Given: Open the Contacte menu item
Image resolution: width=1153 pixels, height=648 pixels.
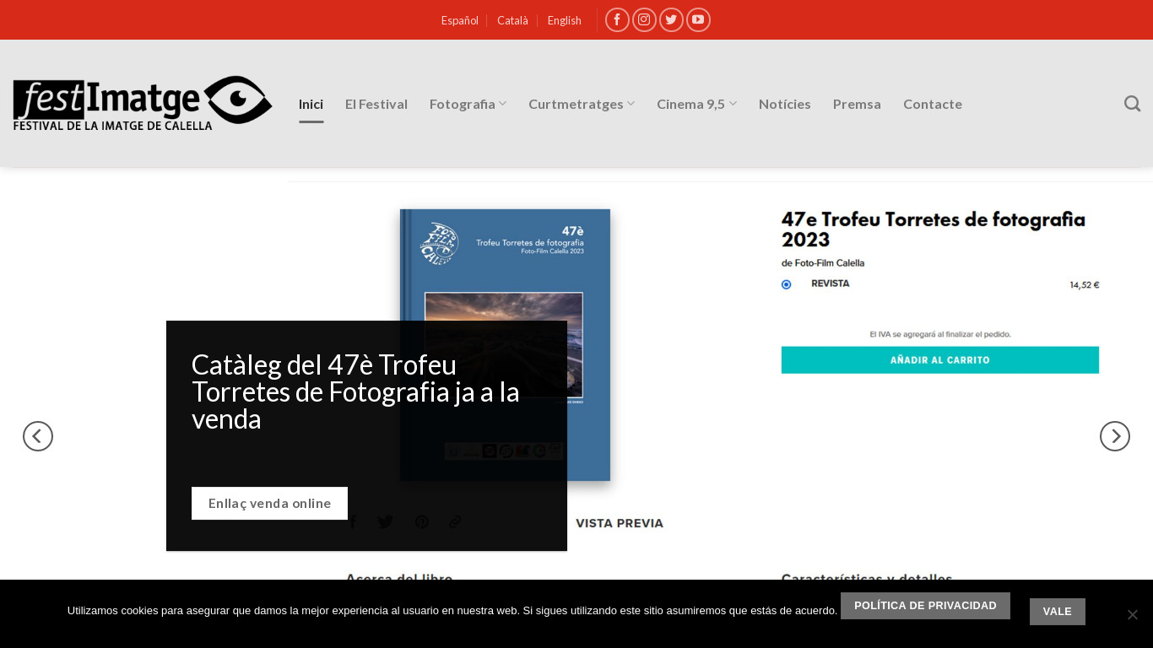Looking at the screenshot, I should [933, 104].
